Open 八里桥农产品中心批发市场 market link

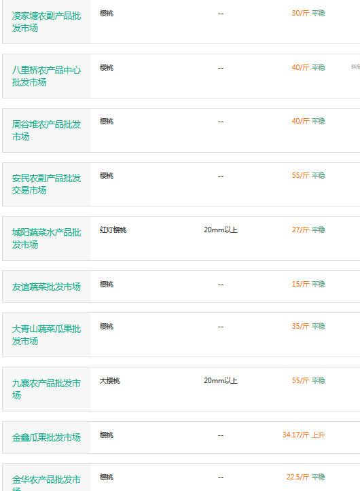(46, 76)
